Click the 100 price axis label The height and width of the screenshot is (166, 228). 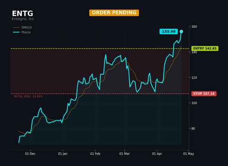[194, 103]
